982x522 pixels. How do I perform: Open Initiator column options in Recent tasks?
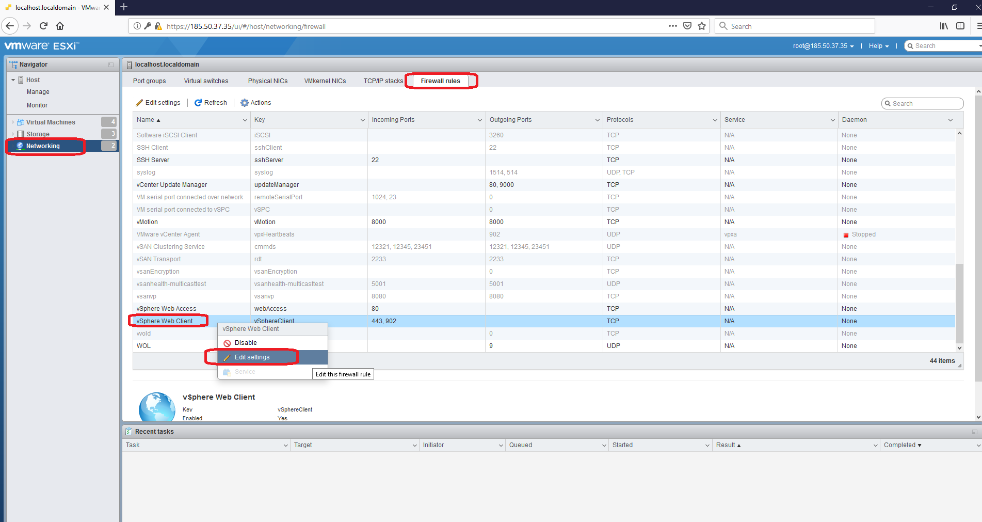501,445
